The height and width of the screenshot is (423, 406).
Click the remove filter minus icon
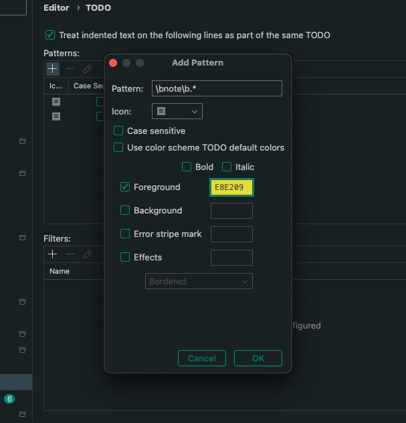pos(70,254)
